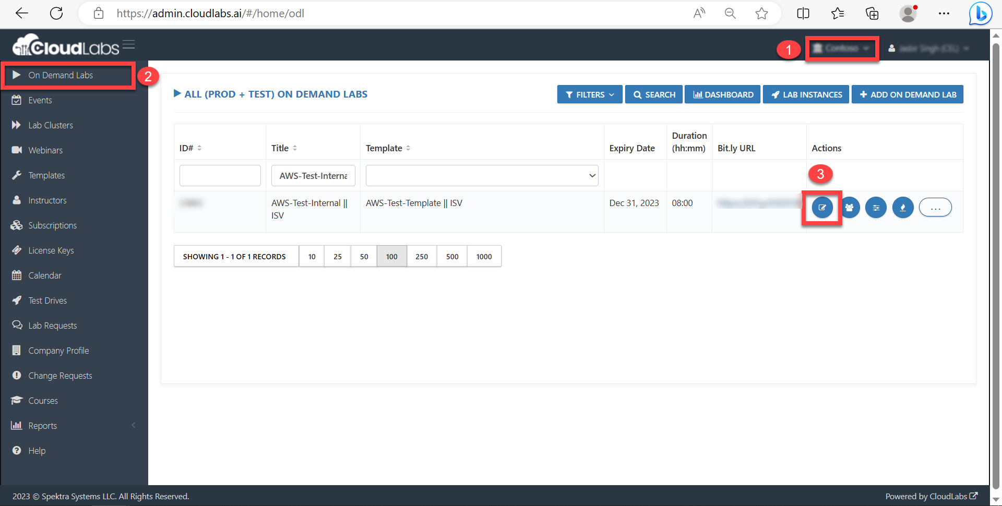Viewport: 1002px width, 506px height.
Task: Click the edit lab icon for AWS-Test-Internal
Action: tap(822, 208)
